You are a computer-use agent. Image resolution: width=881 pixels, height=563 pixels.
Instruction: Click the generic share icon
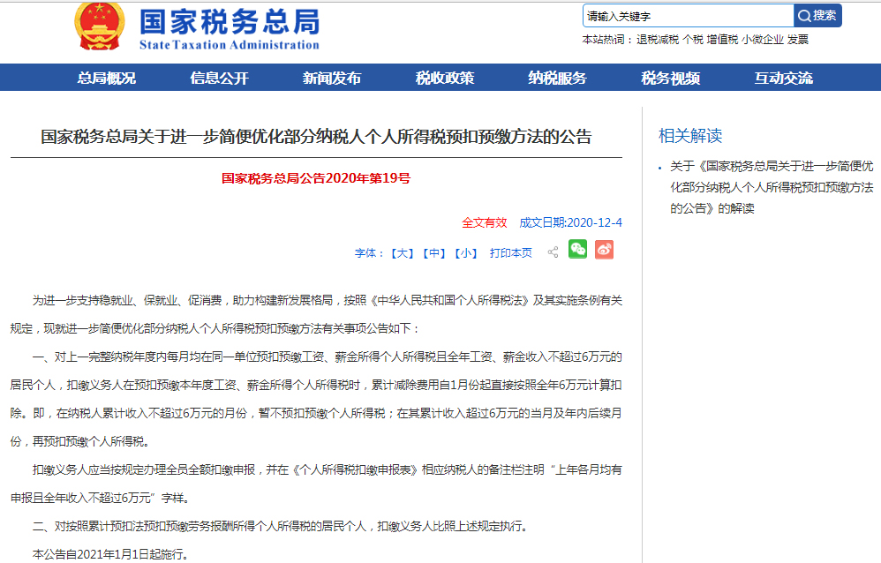pos(553,252)
